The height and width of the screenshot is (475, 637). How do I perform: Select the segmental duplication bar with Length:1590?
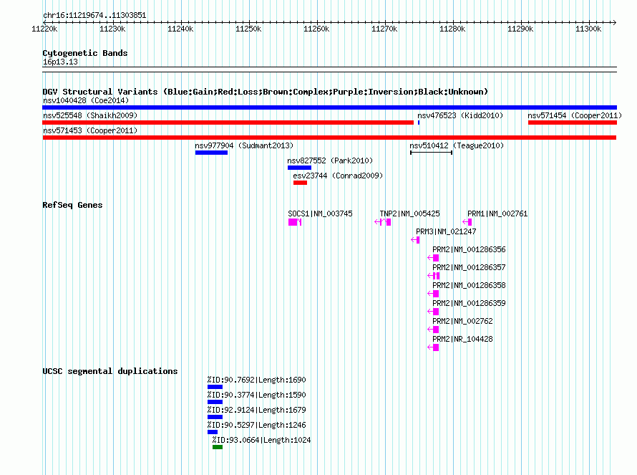coord(215,402)
